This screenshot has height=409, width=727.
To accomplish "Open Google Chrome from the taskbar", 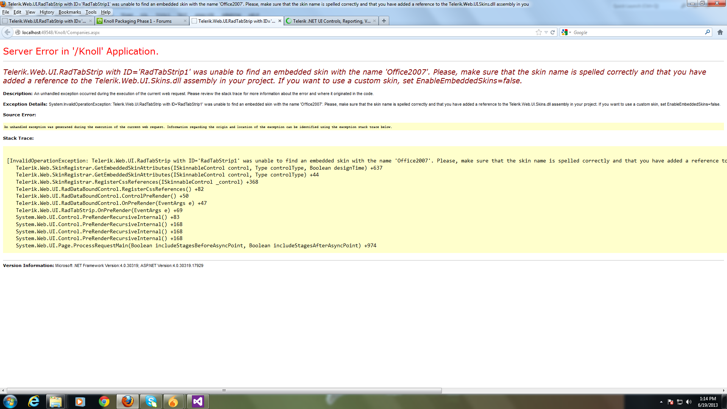I will click(x=104, y=401).
